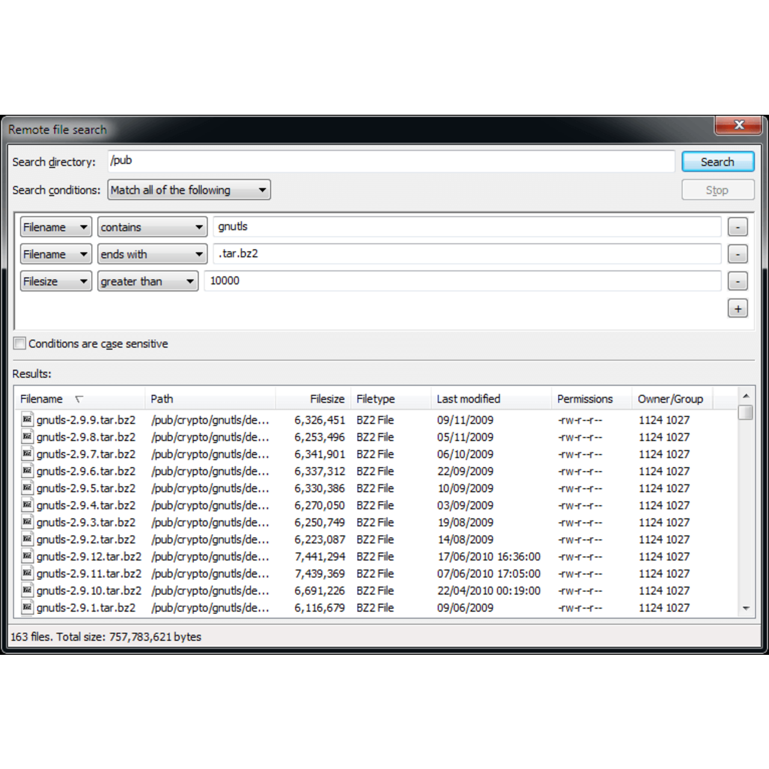Viewport: 769px width, 769px height.
Task: Click the archive icon for gnutls-2.9.10.tar.bz2
Action: point(27,591)
